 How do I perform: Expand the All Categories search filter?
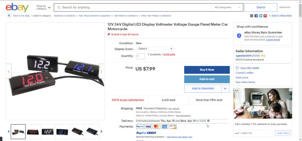coord(227,7)
